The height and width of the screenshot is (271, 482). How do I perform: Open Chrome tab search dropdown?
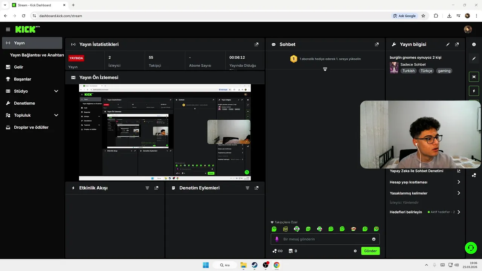(x=5, y=5)
